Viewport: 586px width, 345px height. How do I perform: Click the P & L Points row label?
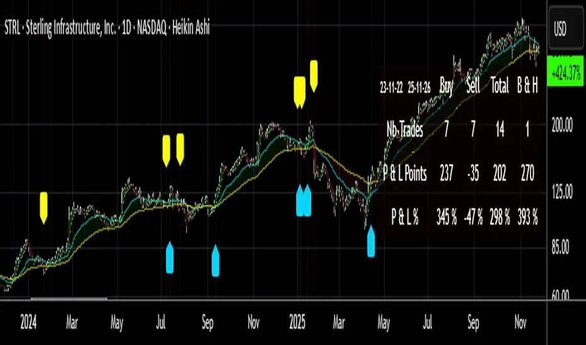tap(405, 173)
